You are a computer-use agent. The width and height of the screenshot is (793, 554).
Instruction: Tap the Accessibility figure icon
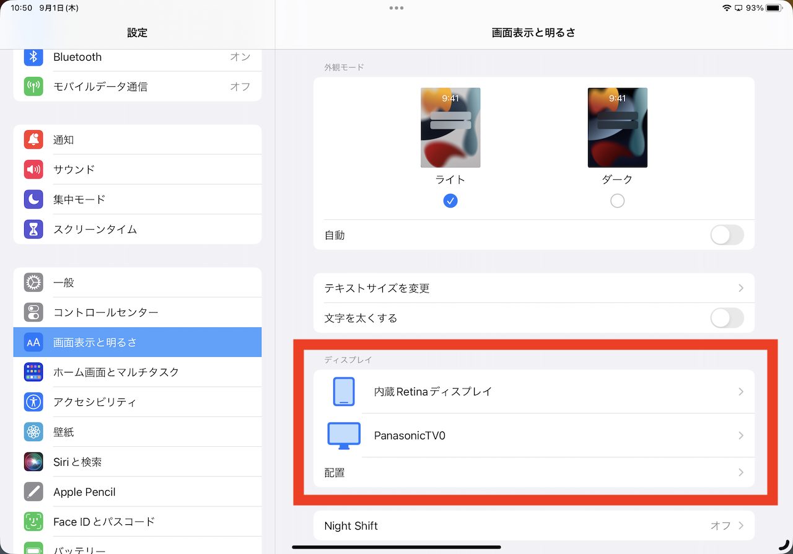pyautogui.click(x=33, y=402)
